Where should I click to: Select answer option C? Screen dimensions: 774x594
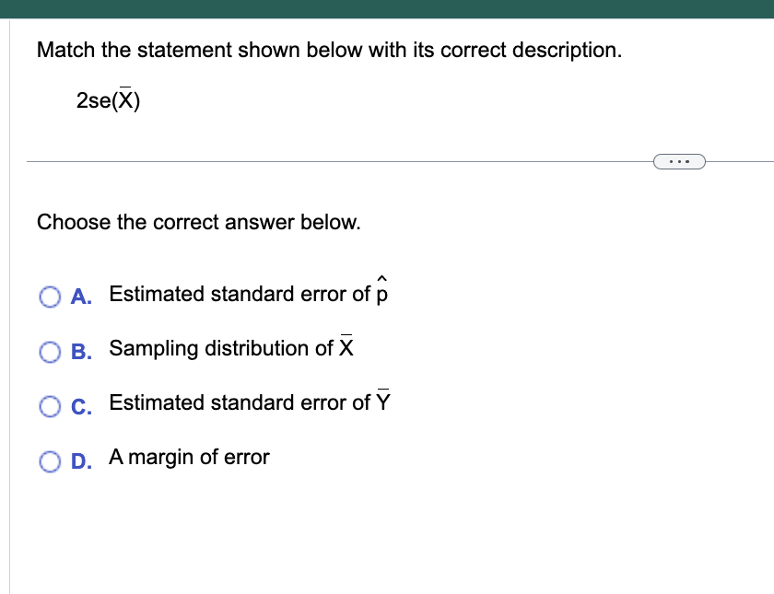pos(51,405)
